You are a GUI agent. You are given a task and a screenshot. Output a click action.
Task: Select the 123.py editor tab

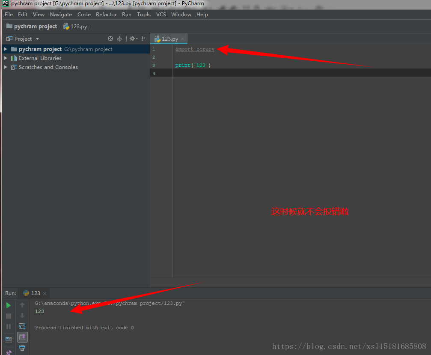(x=169, y=39)
